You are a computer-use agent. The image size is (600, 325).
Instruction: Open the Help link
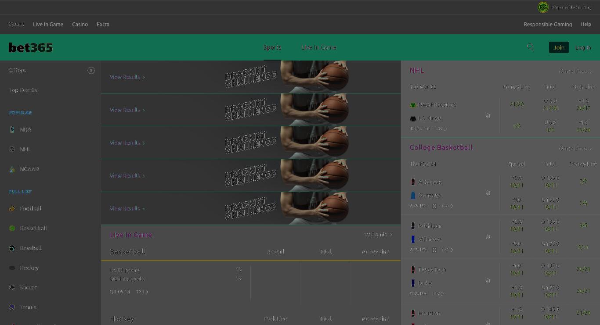point(586,25)
